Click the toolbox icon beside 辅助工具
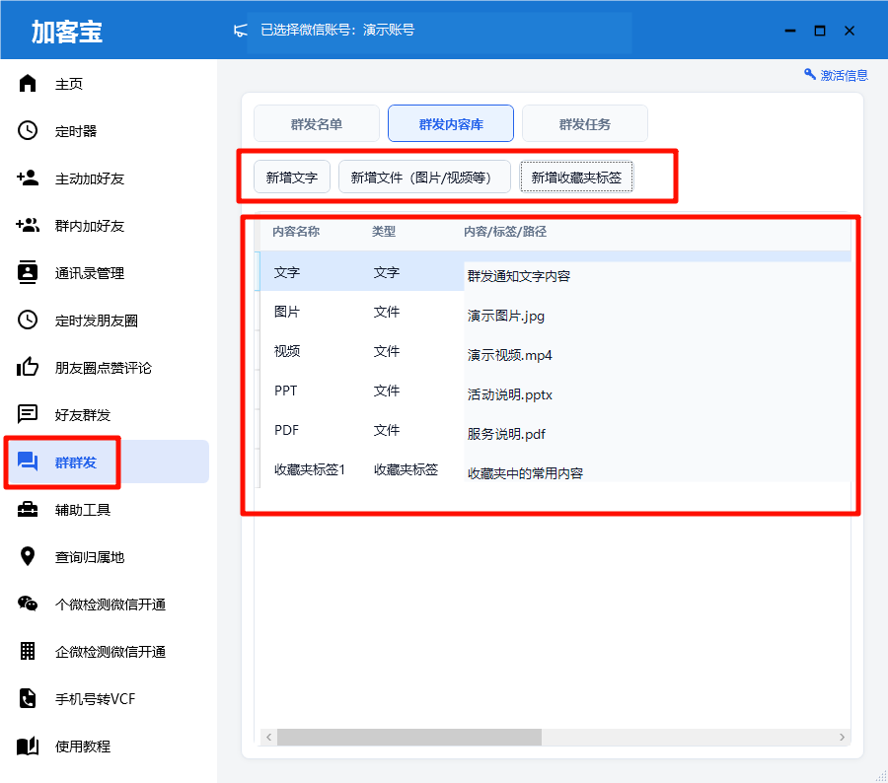 [x=28, y=510]
